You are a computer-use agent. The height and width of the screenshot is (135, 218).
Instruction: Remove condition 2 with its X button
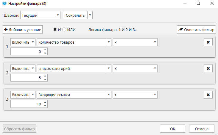208,68
